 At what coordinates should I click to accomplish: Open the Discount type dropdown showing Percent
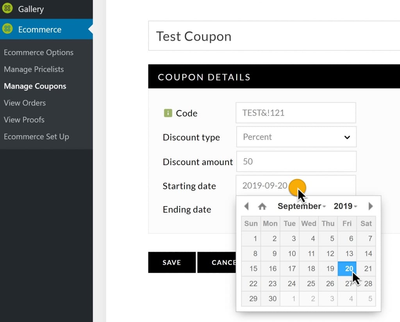(x=296, y=137)
